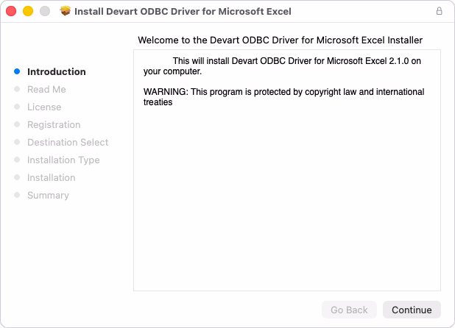This screenshot has width=455, height=328.
Task: Select the Installation step
Action: [51, 178]
